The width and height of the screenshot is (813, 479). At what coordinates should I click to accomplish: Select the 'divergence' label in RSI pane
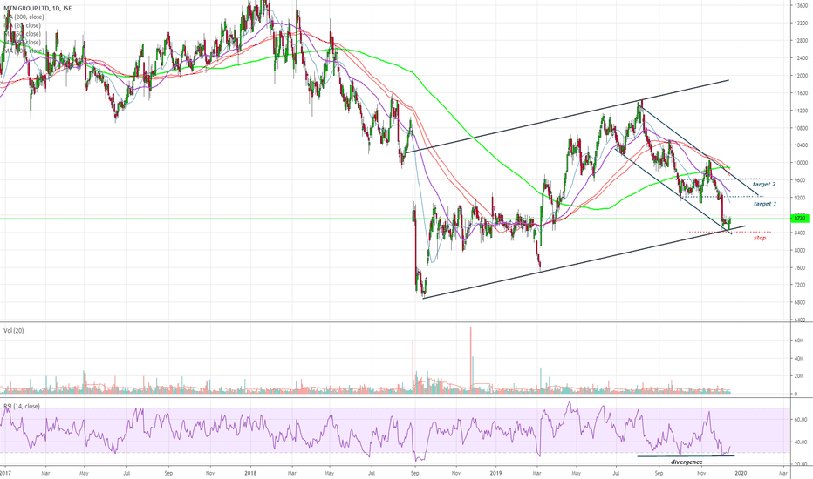coord(687,462)
